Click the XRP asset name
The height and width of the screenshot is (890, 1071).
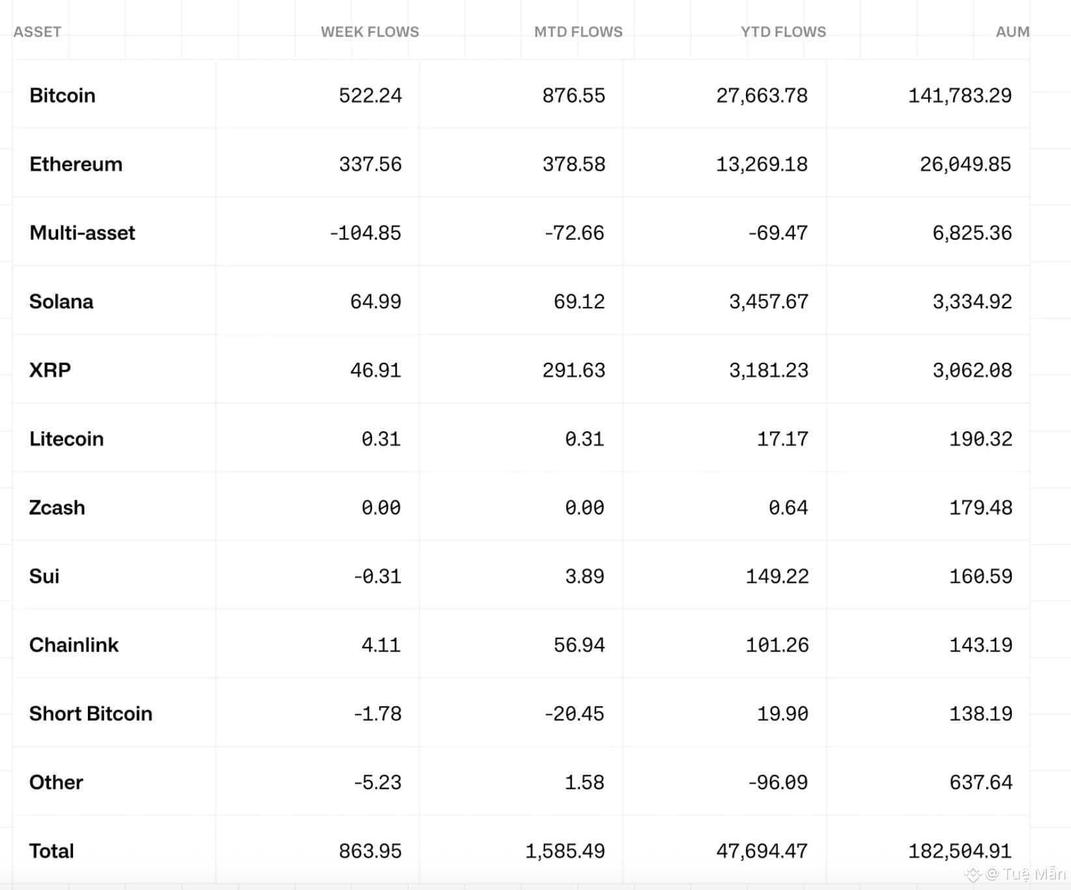(50, 370)
